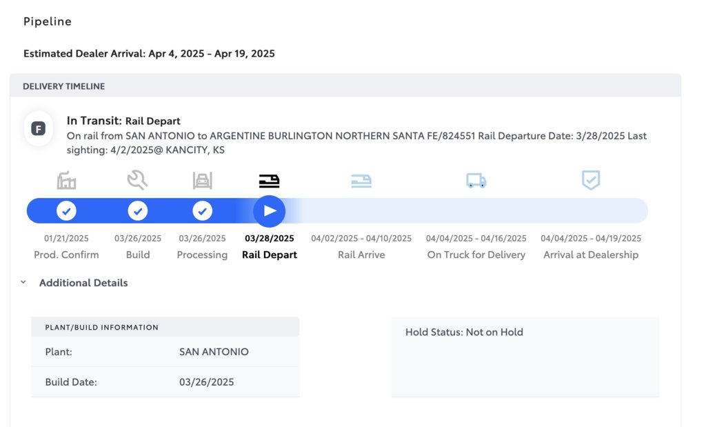Click the factory icon above Prod. Confirm
Image resolution: width=706 pixels, height=427 pixels.
(x=66, y=181)
